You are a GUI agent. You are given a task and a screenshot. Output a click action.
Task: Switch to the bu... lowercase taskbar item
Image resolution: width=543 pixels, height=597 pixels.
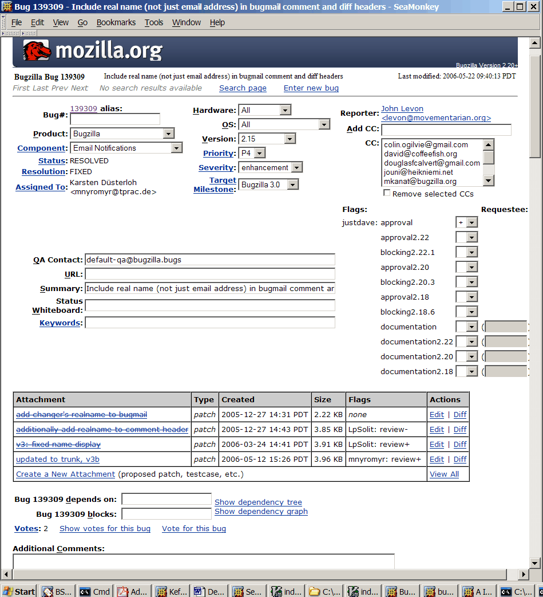point(440,591)
